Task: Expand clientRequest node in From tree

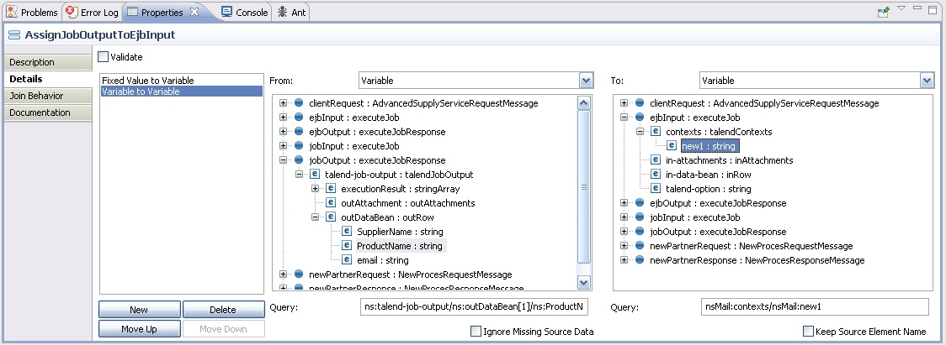Action: point(284,103)
